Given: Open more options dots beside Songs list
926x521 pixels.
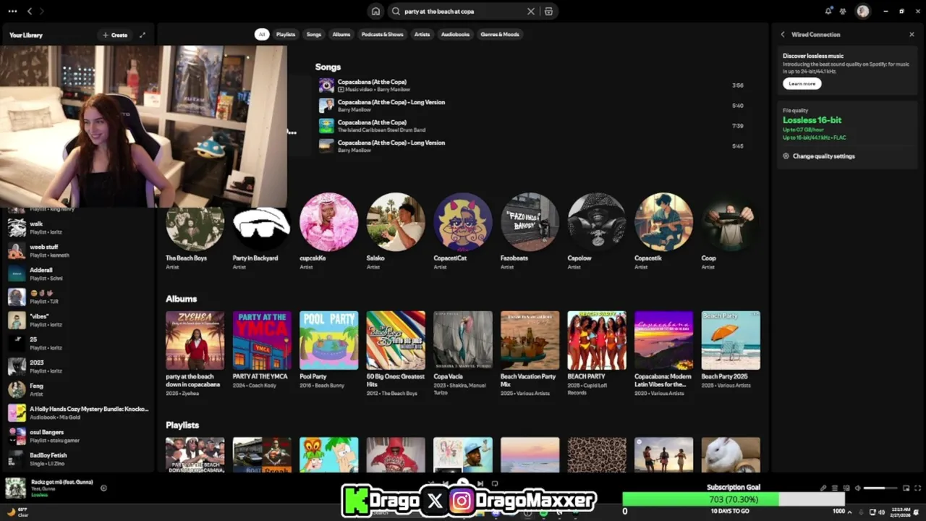Looking at the screenshot, I should 292,132.
